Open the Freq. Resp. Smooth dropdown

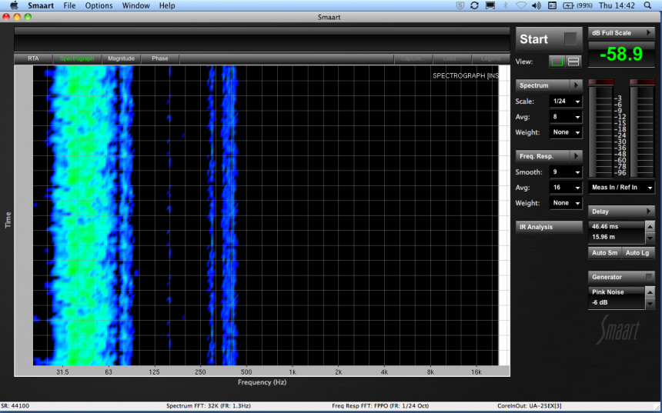pos(566,172)
